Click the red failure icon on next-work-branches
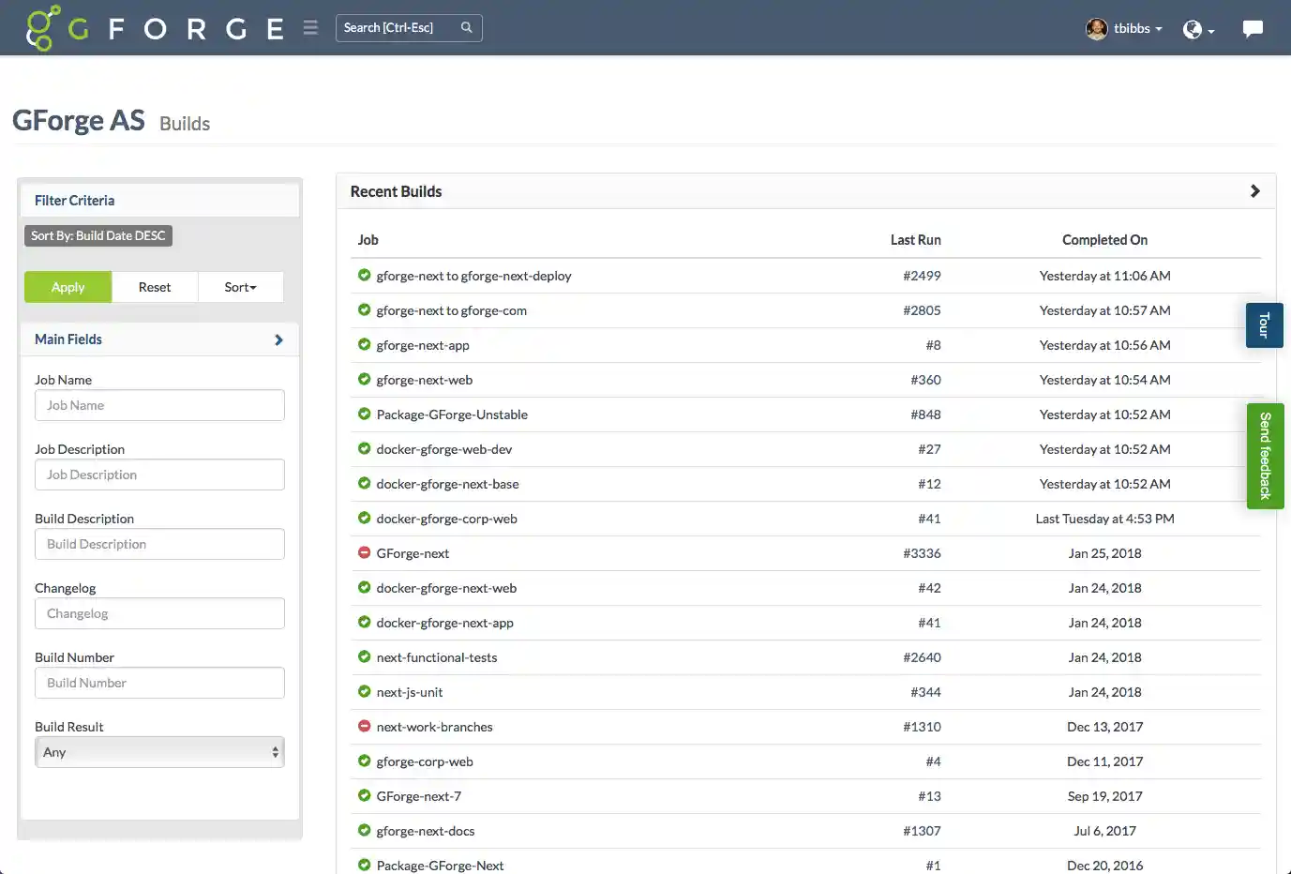The width and height of the screenshot is (1291, 874). (x=364, y=726)
